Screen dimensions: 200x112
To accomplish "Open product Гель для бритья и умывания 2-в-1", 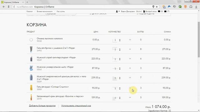I will [56, 48].
